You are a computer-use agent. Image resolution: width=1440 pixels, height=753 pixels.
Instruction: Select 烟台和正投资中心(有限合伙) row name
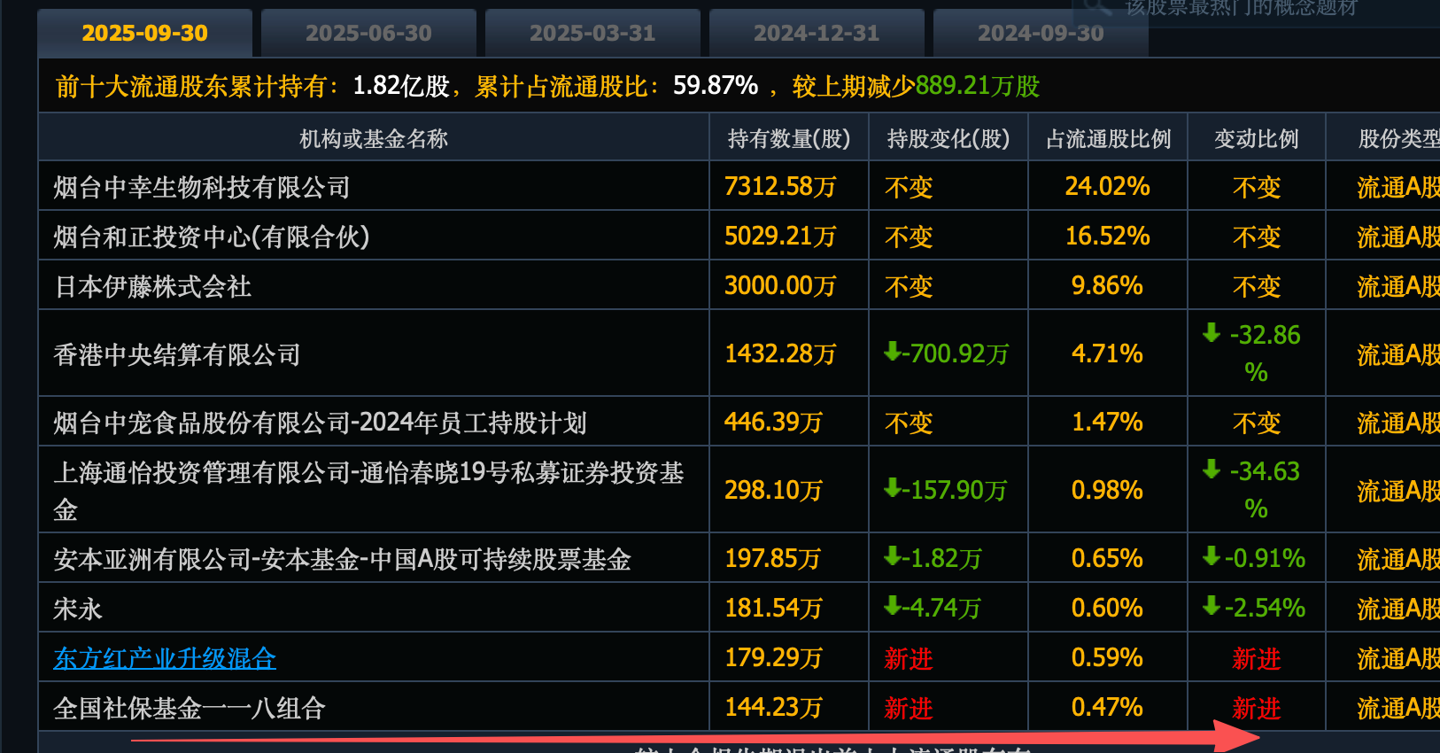[x=212, y=237]
